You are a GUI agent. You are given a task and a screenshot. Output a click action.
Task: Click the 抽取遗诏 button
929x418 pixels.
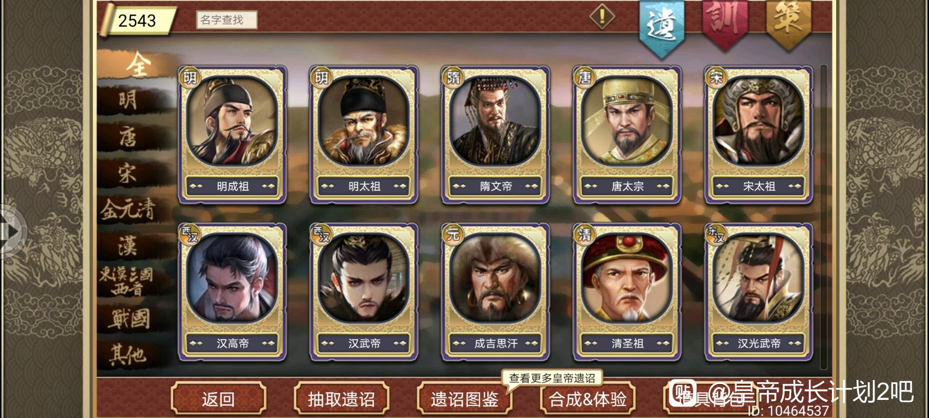click(x=341, y=399)
